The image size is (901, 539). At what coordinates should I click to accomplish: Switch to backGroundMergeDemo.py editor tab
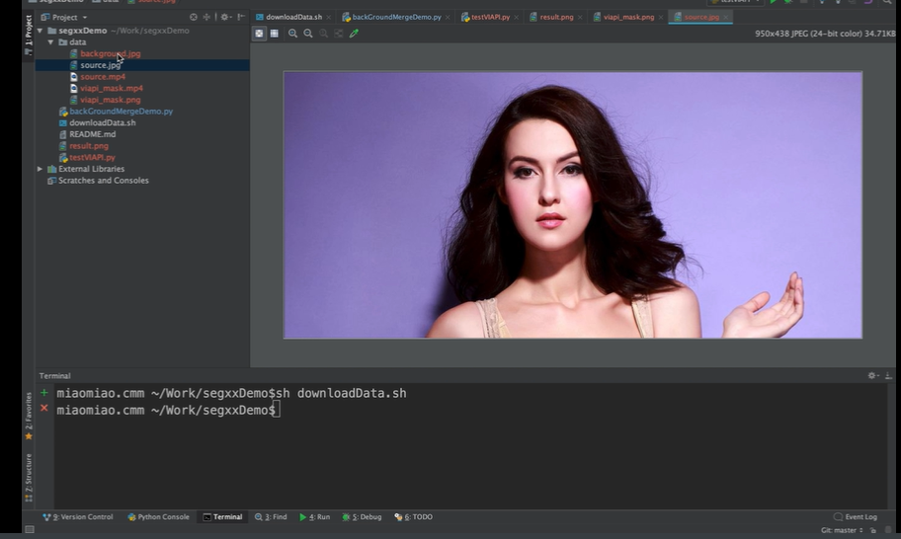pyautogui.click(x=396, y=17)
